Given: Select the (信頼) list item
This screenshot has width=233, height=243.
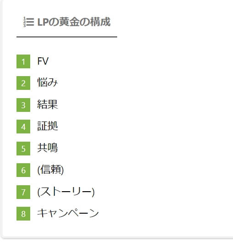Looking at the screenshot, I should pos(50,170).
